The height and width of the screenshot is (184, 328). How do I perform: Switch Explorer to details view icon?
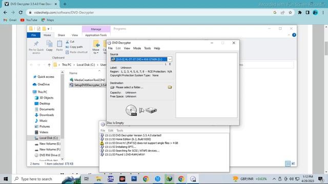(x=288, y=164)
